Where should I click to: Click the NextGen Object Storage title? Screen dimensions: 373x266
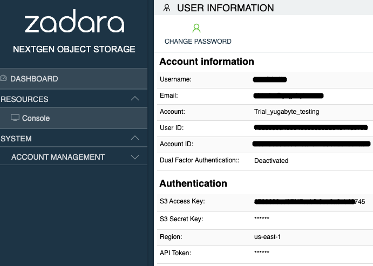pos(74,49)
